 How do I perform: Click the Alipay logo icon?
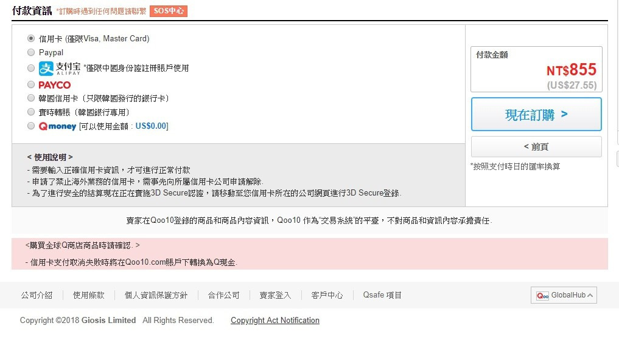click(46, 69)
